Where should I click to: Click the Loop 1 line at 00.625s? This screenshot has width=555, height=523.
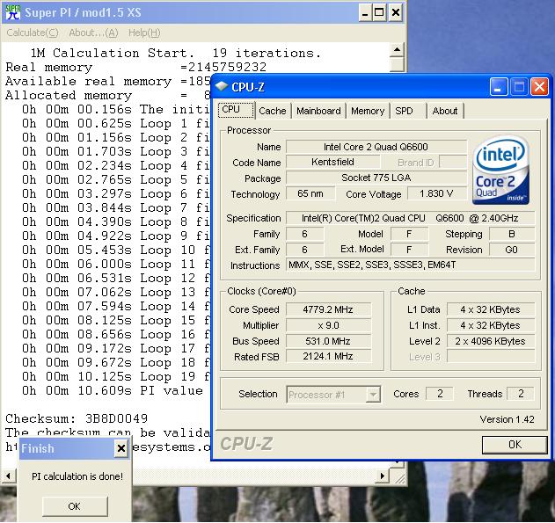116,123
